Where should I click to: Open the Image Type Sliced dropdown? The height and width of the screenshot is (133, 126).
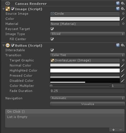pyautogui.click(x=87, y=34)
